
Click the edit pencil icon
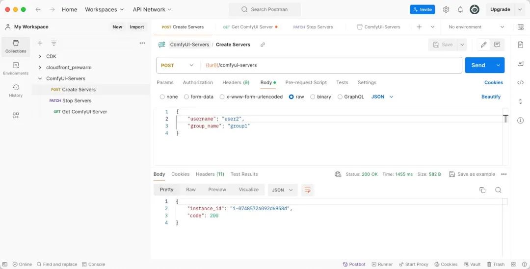pyautogui.click(x=483, y=45)
